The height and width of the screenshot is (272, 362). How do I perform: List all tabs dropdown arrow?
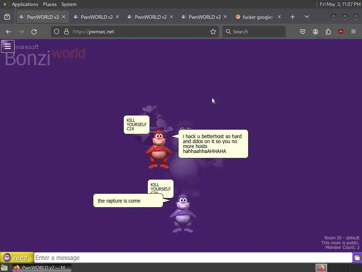point(307,17)
